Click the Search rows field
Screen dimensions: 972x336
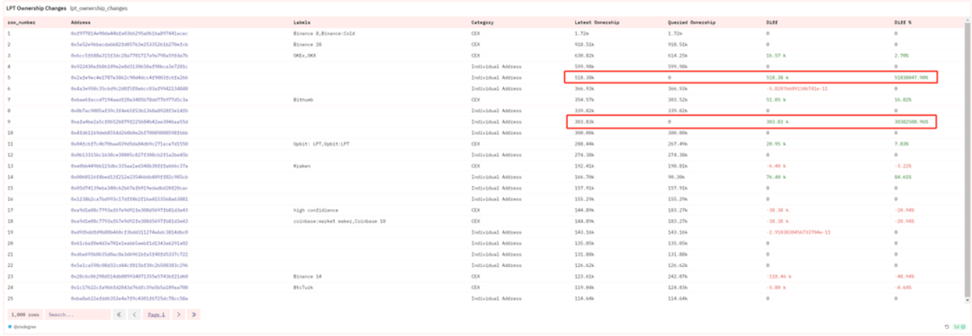(77, 314)
